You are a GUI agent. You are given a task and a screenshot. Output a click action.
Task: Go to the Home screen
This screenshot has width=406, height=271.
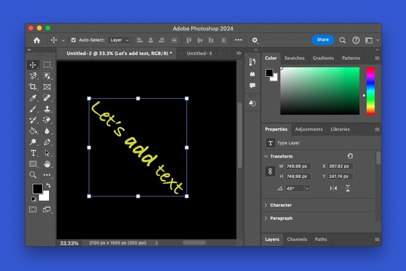coord(37,40)
